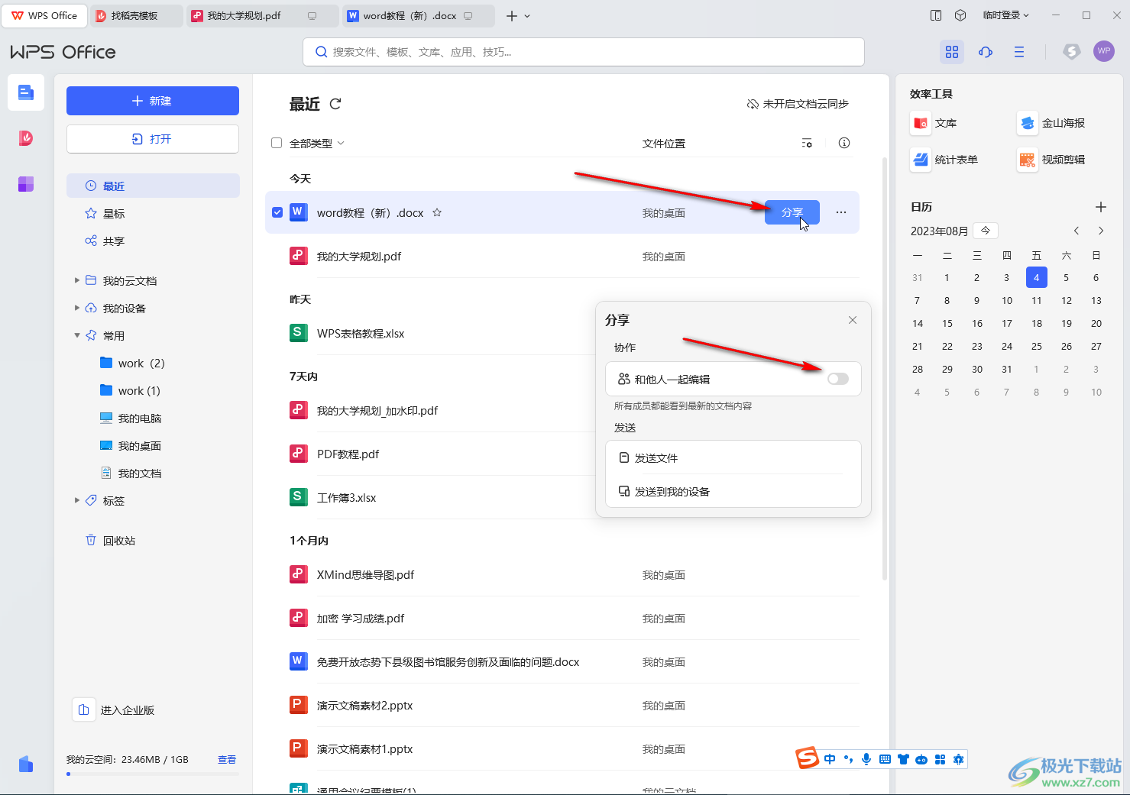Open the 统计表单 tool

(944, 160)
